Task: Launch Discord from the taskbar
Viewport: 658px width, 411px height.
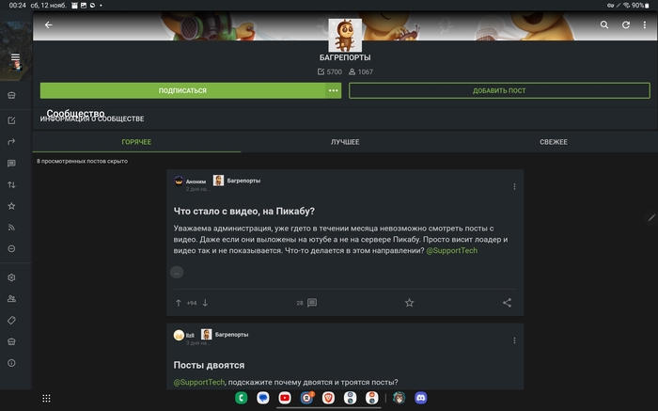Action: (x=421, y=398)
